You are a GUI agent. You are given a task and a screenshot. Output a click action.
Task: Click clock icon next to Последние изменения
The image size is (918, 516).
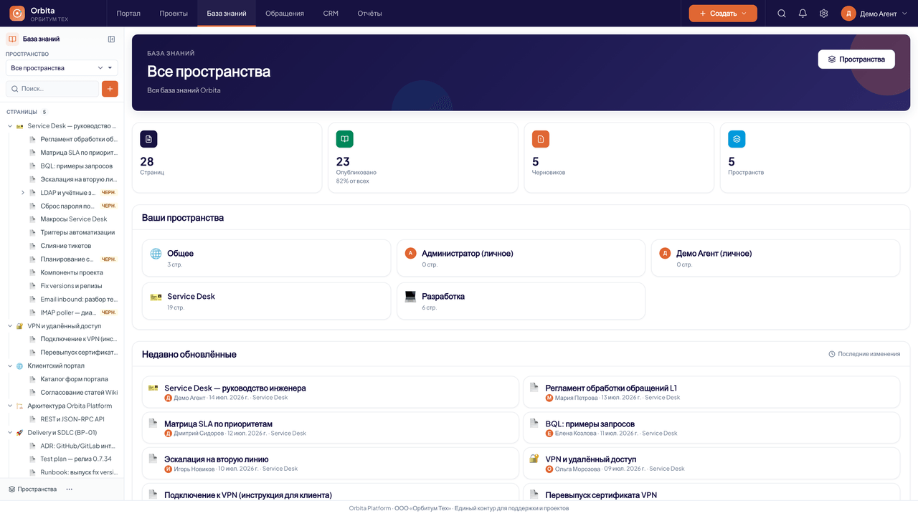pos(832,354)
